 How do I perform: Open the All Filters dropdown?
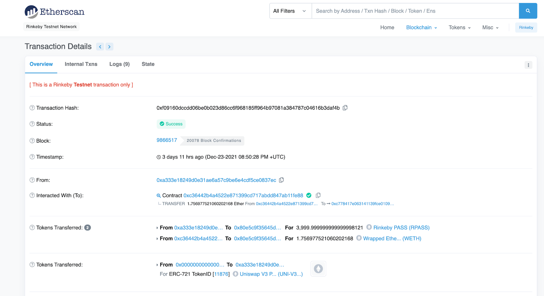[x=290, y=11]
